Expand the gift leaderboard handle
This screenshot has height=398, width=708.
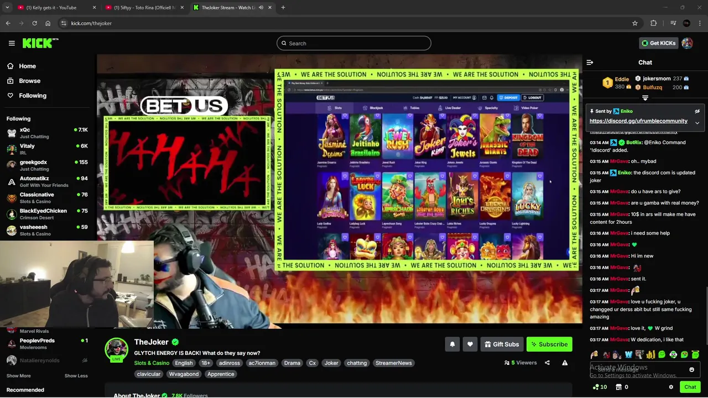(645, 98)
